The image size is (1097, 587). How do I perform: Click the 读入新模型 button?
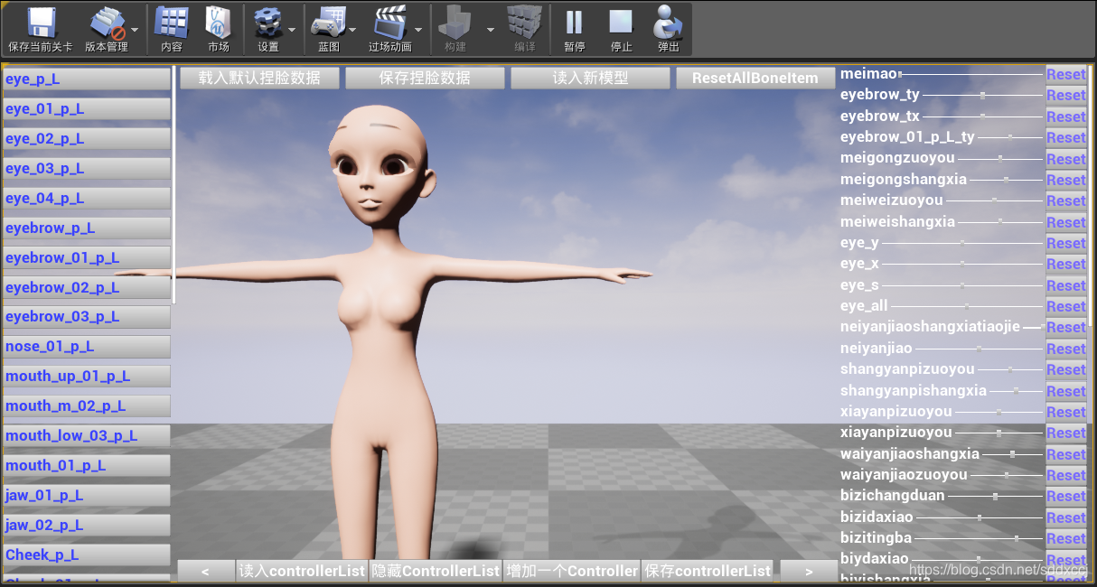pyautogui.click(x=590, y=78)
